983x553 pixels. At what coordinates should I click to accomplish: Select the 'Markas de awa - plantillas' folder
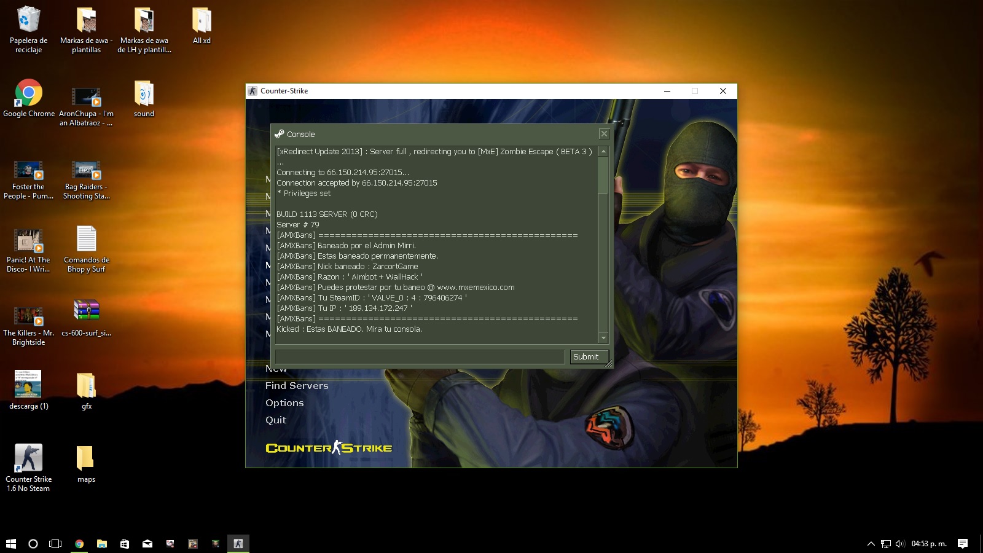click(86, 29)
